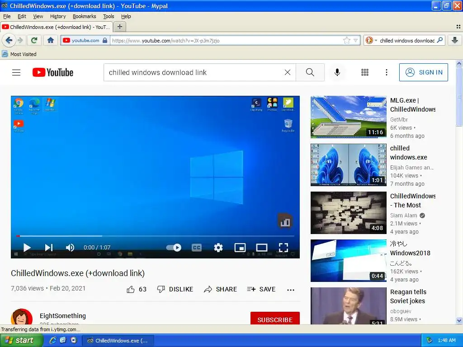The width and height of the screenshot is (463, 347).
Task: Open the browser home page icon
Action: point(51,40)
